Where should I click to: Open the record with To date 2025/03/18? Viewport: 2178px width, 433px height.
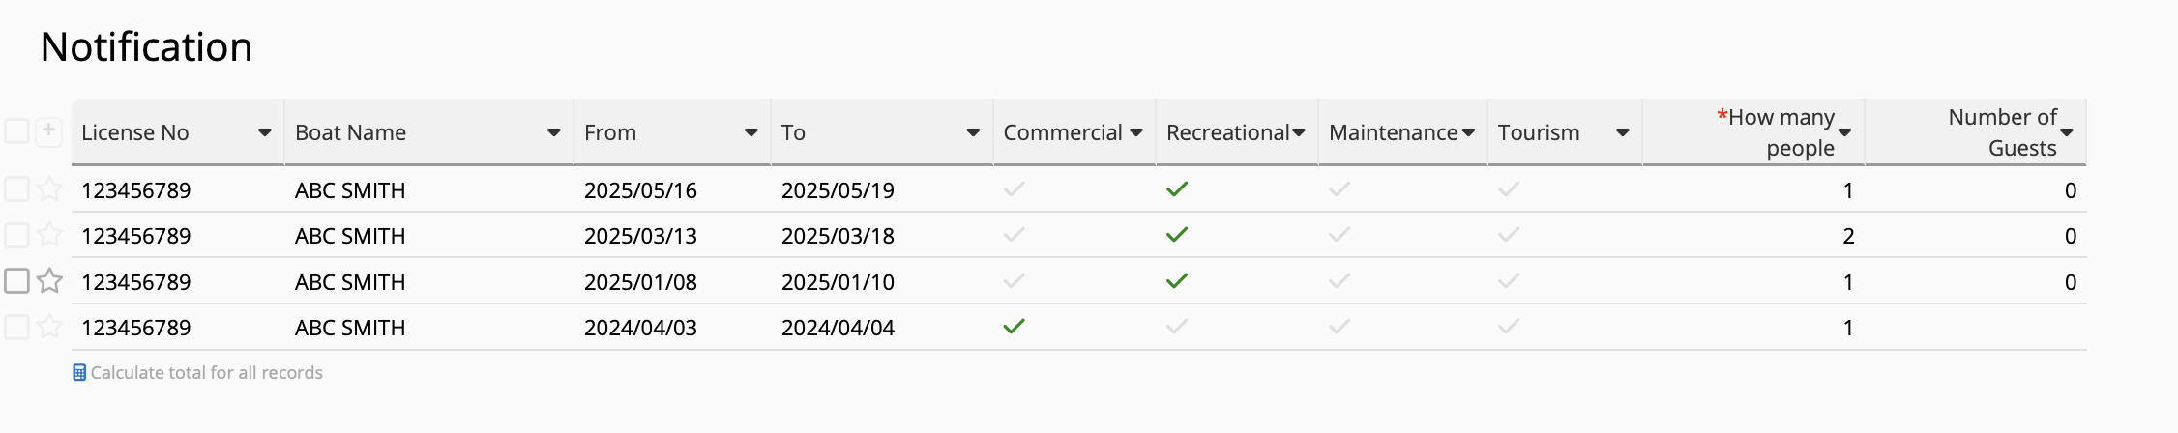click(x=838, y=236)
